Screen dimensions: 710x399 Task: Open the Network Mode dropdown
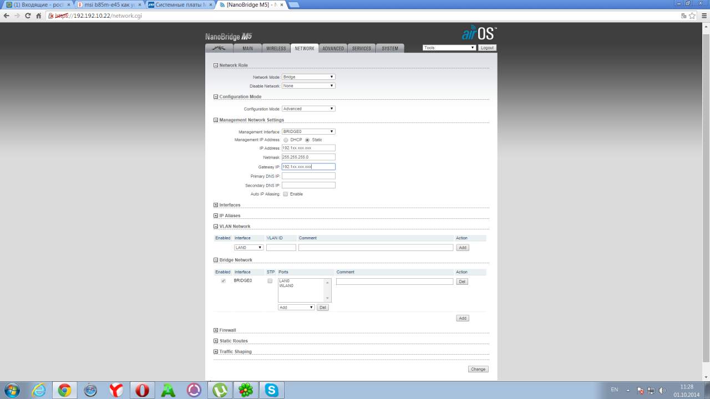308,77
